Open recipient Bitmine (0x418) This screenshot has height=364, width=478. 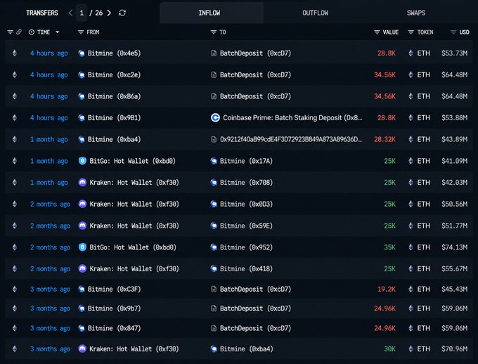click(246, 268)
